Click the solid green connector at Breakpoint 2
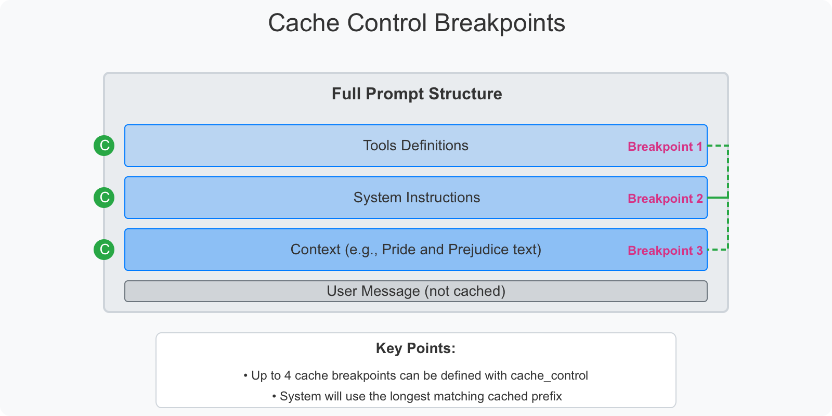Viewport: 832px width, 416px height. click(x=718, y=198)
